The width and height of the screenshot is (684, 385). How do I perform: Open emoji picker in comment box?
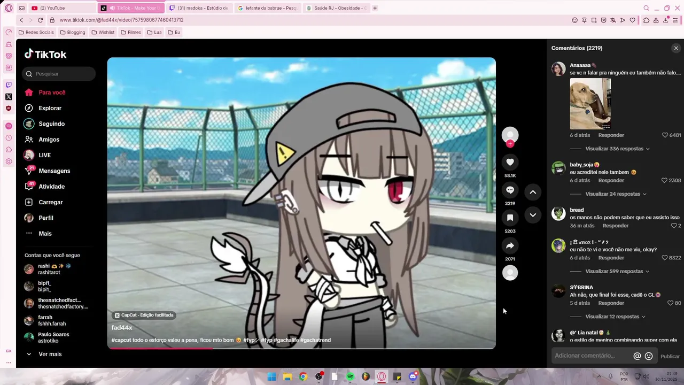coord(649,356)
